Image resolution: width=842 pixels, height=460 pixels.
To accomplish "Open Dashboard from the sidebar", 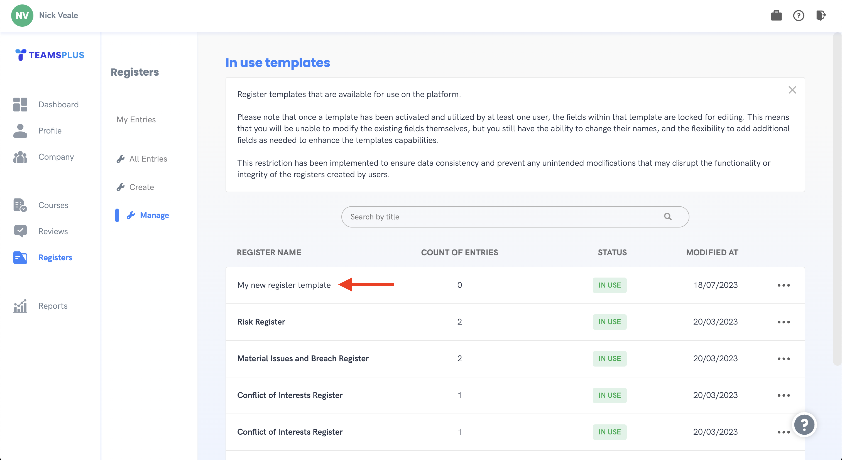I will coord(58,105).
